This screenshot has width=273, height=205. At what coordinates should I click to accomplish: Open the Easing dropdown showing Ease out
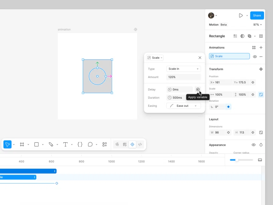pyautogui.click(x=183, y=106)
